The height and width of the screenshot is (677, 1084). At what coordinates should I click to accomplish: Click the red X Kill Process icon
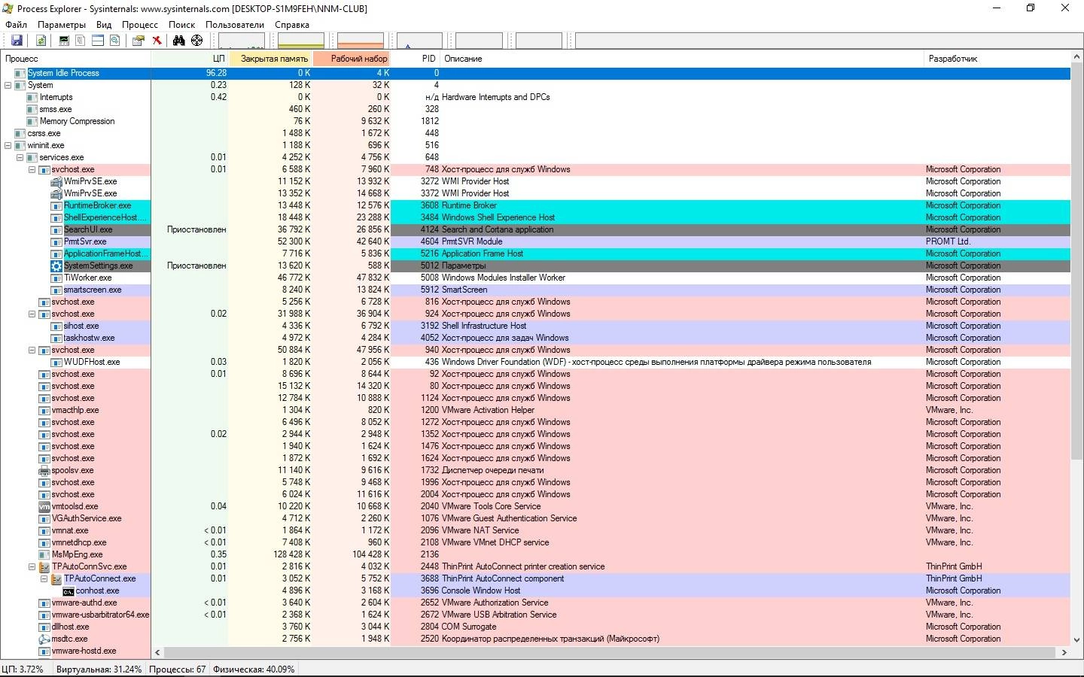[x=157, y=41]
